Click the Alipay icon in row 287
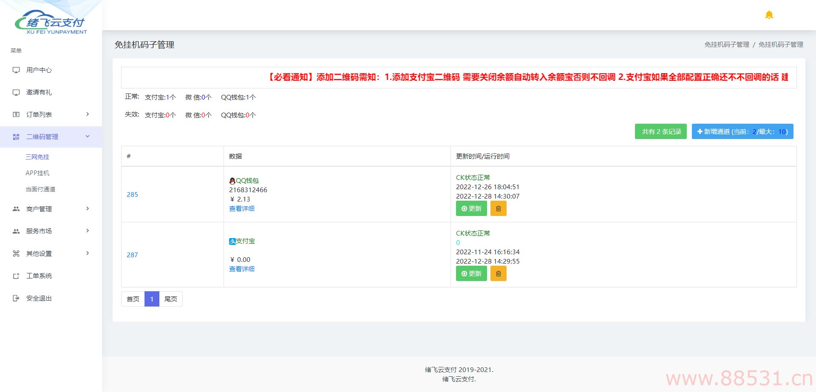The height and width of the screenshot is (392, 816). 232,241
